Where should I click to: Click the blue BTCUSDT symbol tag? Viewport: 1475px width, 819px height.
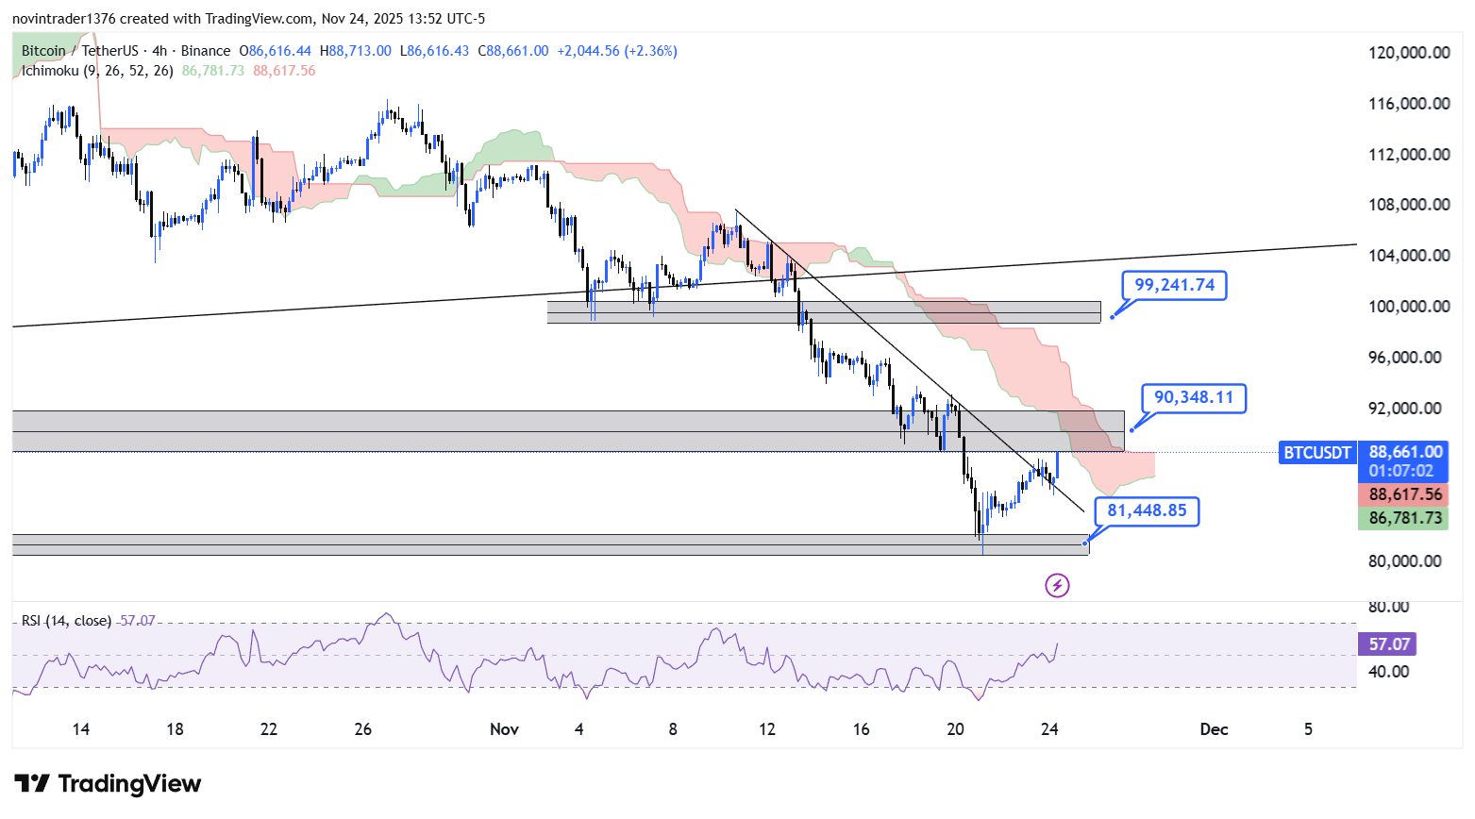pyautogui.click(x=1316, y=453)
